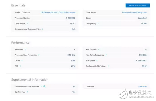Click the help icon beside # of Cores
156x101 pixels.
(25, 49)
